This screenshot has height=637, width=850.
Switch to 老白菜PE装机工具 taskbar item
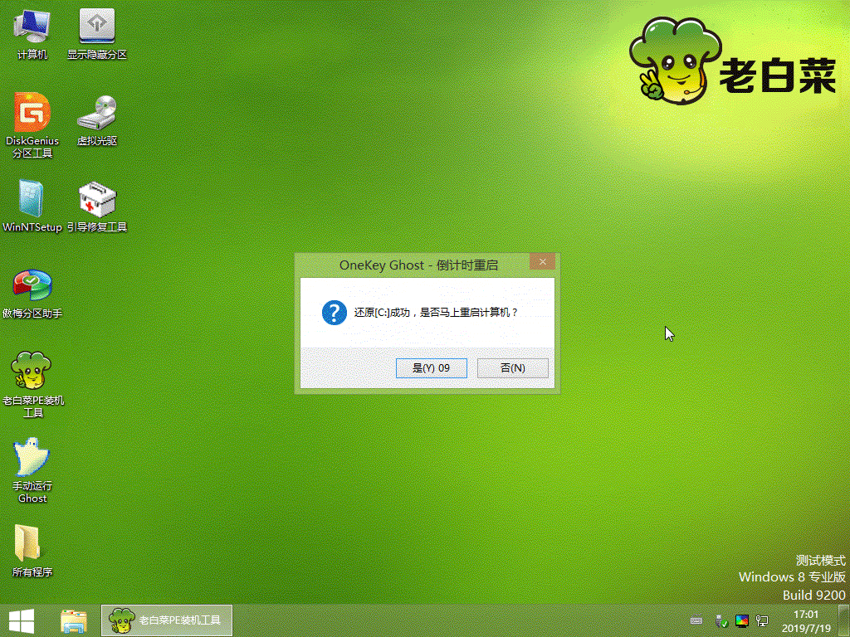(166, 620)
